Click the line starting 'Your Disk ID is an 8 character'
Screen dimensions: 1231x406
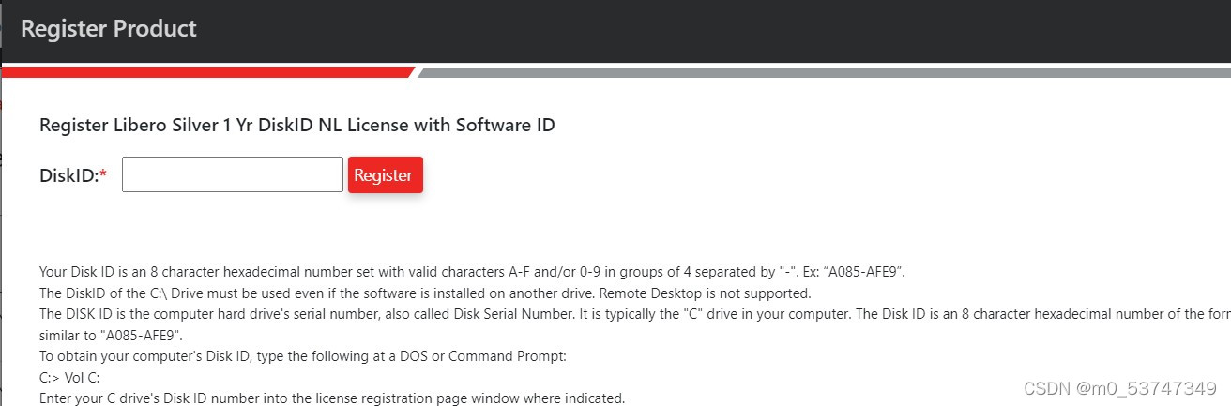coord(472,272)
